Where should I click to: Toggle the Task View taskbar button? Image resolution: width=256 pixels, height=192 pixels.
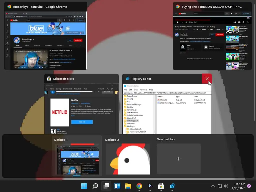tap(106, 186)
